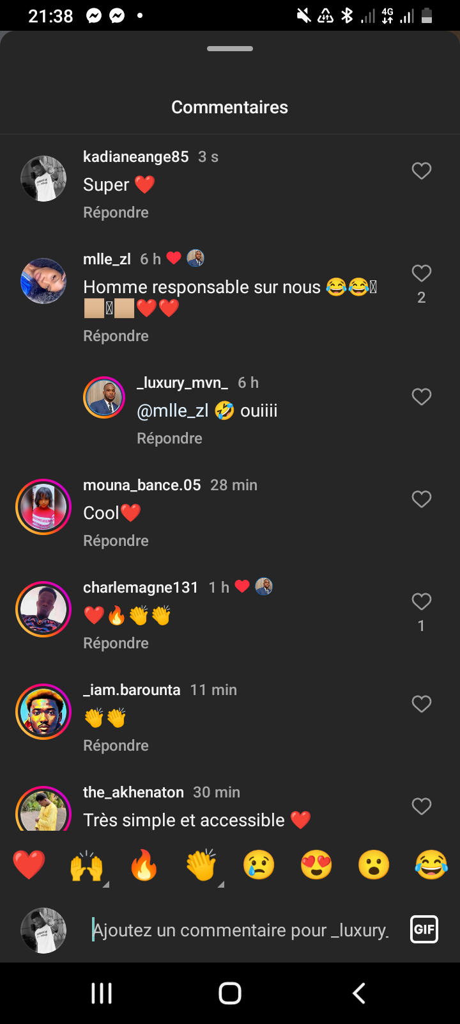Focus the add comment text field
460x1024 pixels.
coord(241,930)
